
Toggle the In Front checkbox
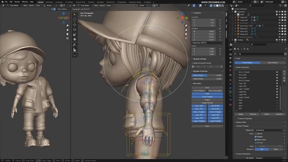click(256, 143)
